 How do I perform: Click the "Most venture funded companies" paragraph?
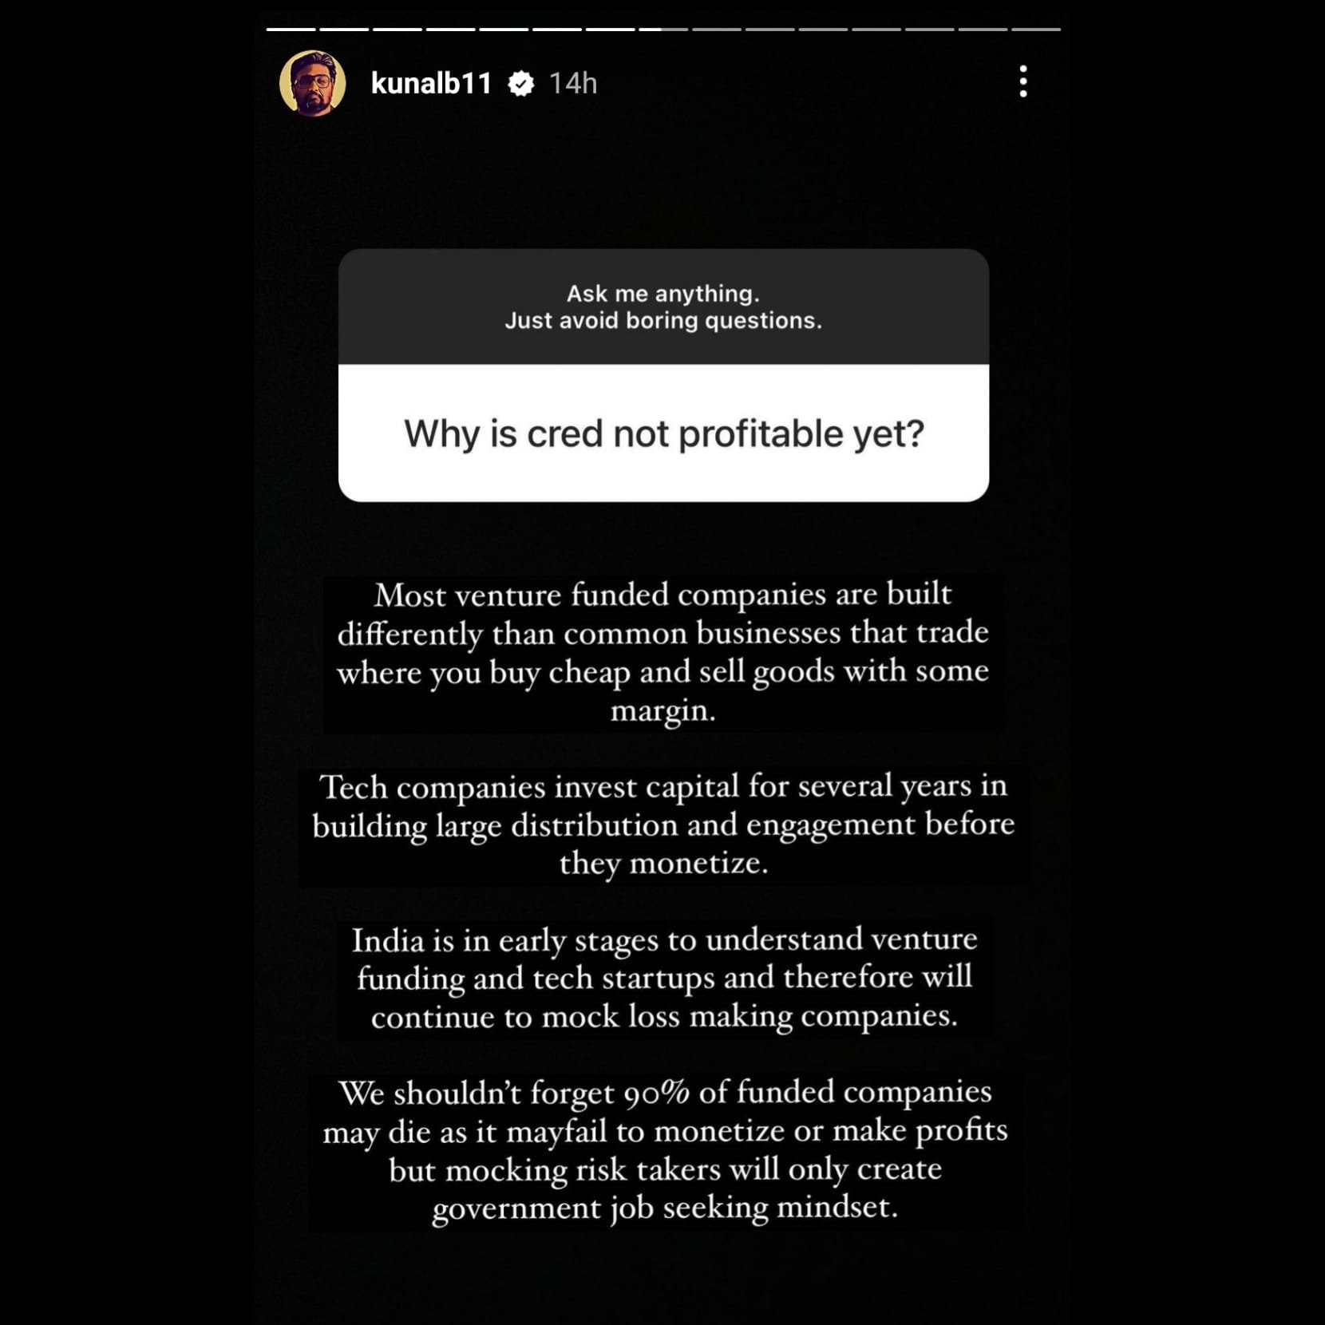(x=663, y=653)
